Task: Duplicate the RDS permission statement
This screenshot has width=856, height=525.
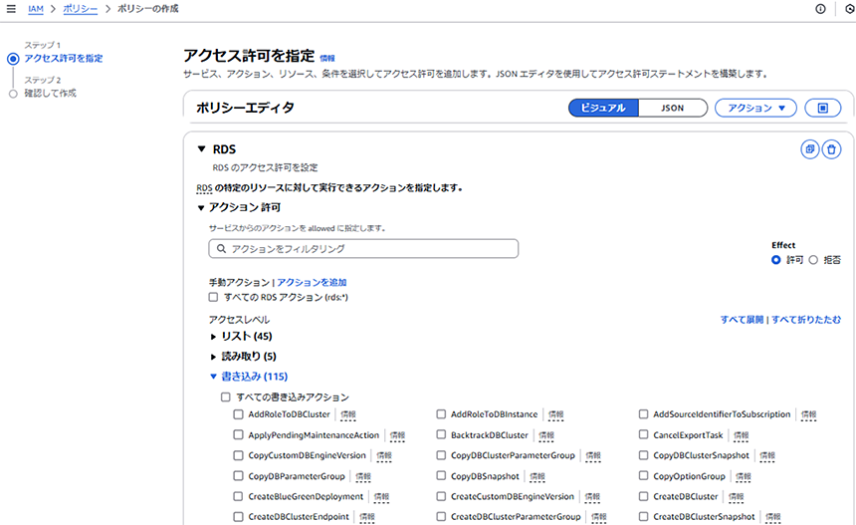Action: coord(809,149)
